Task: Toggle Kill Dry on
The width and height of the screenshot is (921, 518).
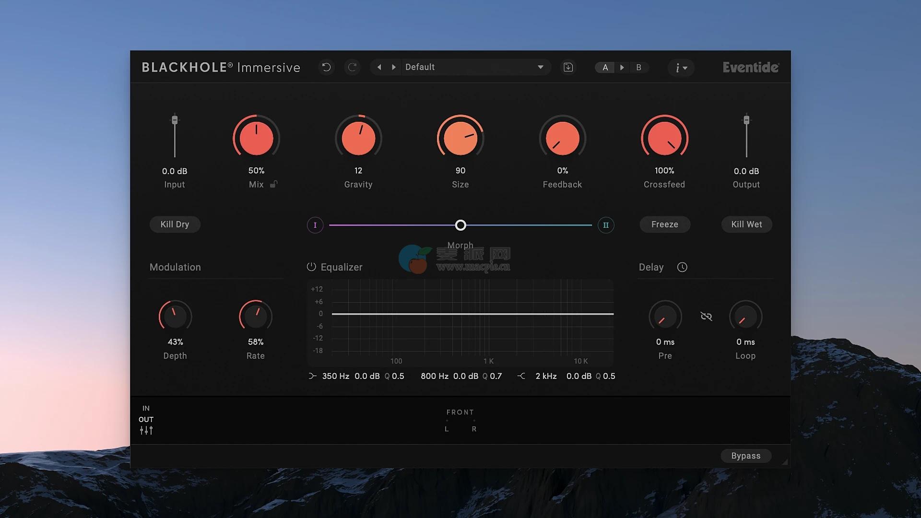Action: (x=175, y=224)
